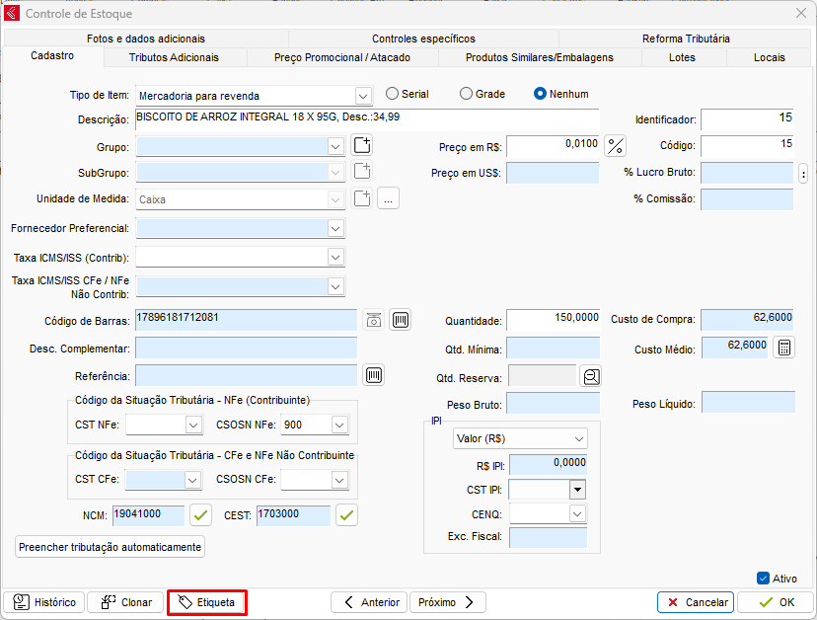The height and width of the screenshot is (620, 817).
Task: Click the barcode icon beside Referência field
Action: pyautogui.click(x=374, y=375)
